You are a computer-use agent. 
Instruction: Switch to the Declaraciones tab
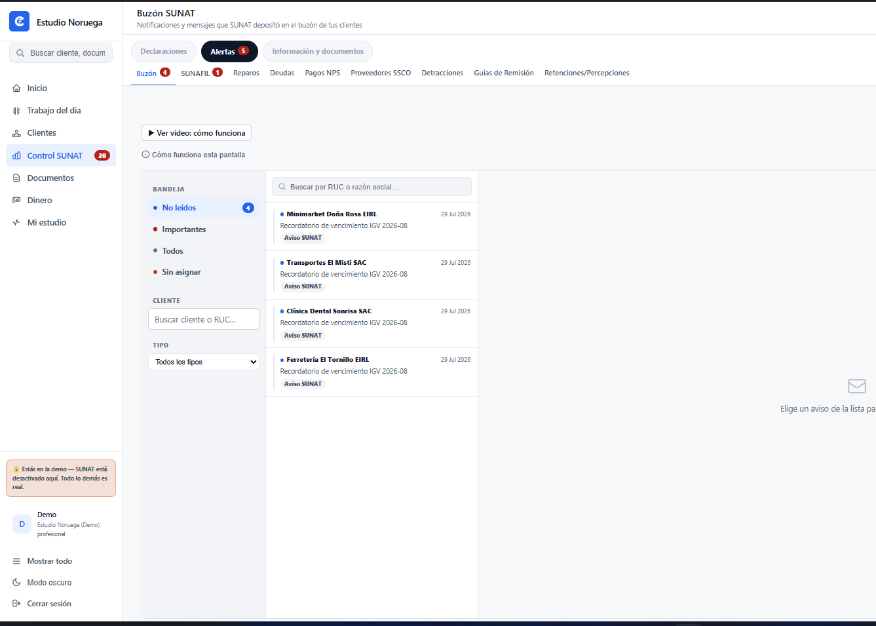pos(164,51)
